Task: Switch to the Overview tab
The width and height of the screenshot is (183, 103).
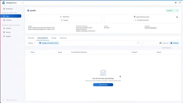Action: 31,38
